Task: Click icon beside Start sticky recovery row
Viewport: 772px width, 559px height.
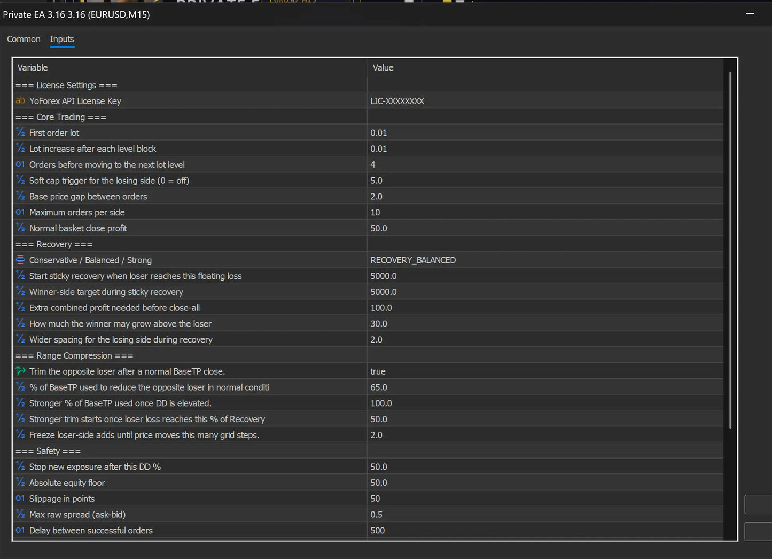Action: point(20,276)
